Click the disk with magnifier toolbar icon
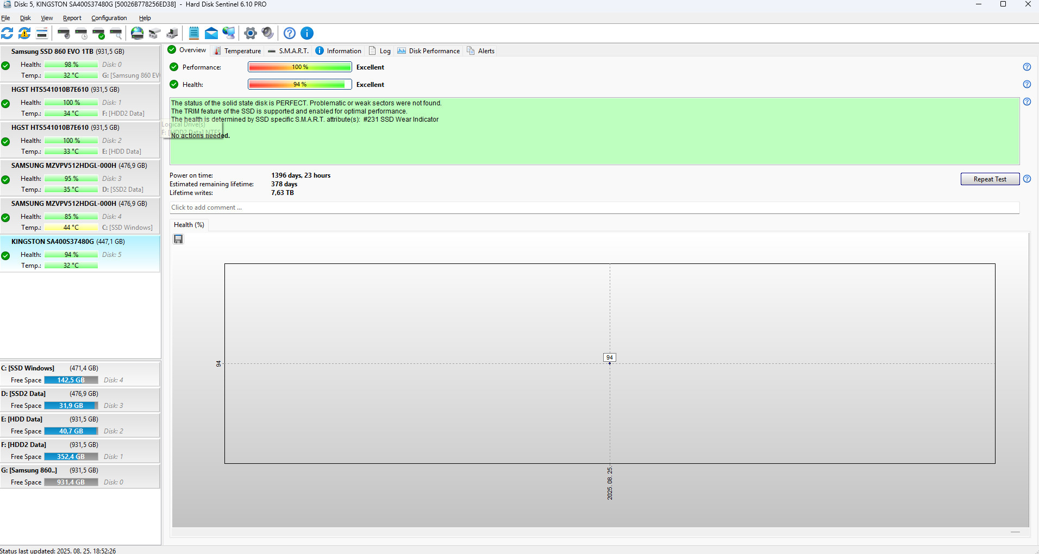The image size is (1039, 554). click(x=116, y=33)
